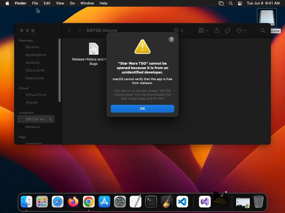The width and height of the screenshot is (285, 213).
Task: Open the File menu
Action: pyautogui.click(x=35, y=3)
